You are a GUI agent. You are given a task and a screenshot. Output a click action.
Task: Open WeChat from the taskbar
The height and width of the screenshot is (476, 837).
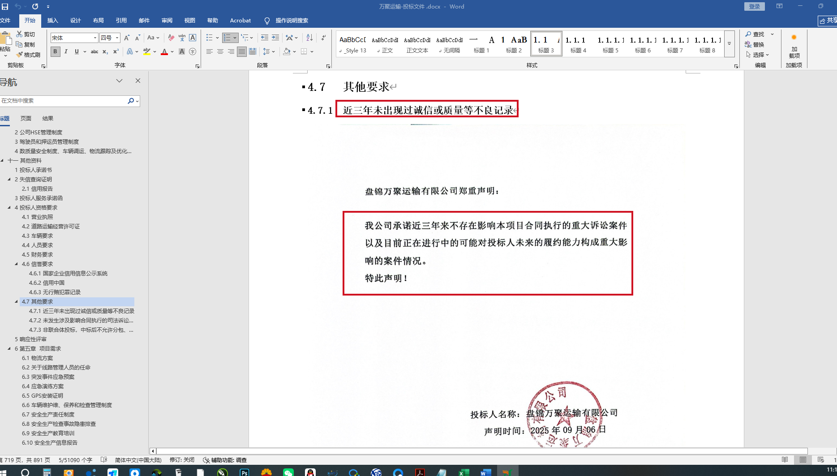(x=288, y=472)
